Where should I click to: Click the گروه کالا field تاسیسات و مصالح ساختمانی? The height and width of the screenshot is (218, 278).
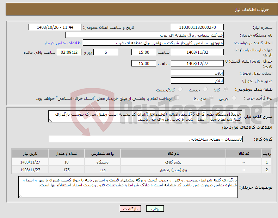point(146,139)
